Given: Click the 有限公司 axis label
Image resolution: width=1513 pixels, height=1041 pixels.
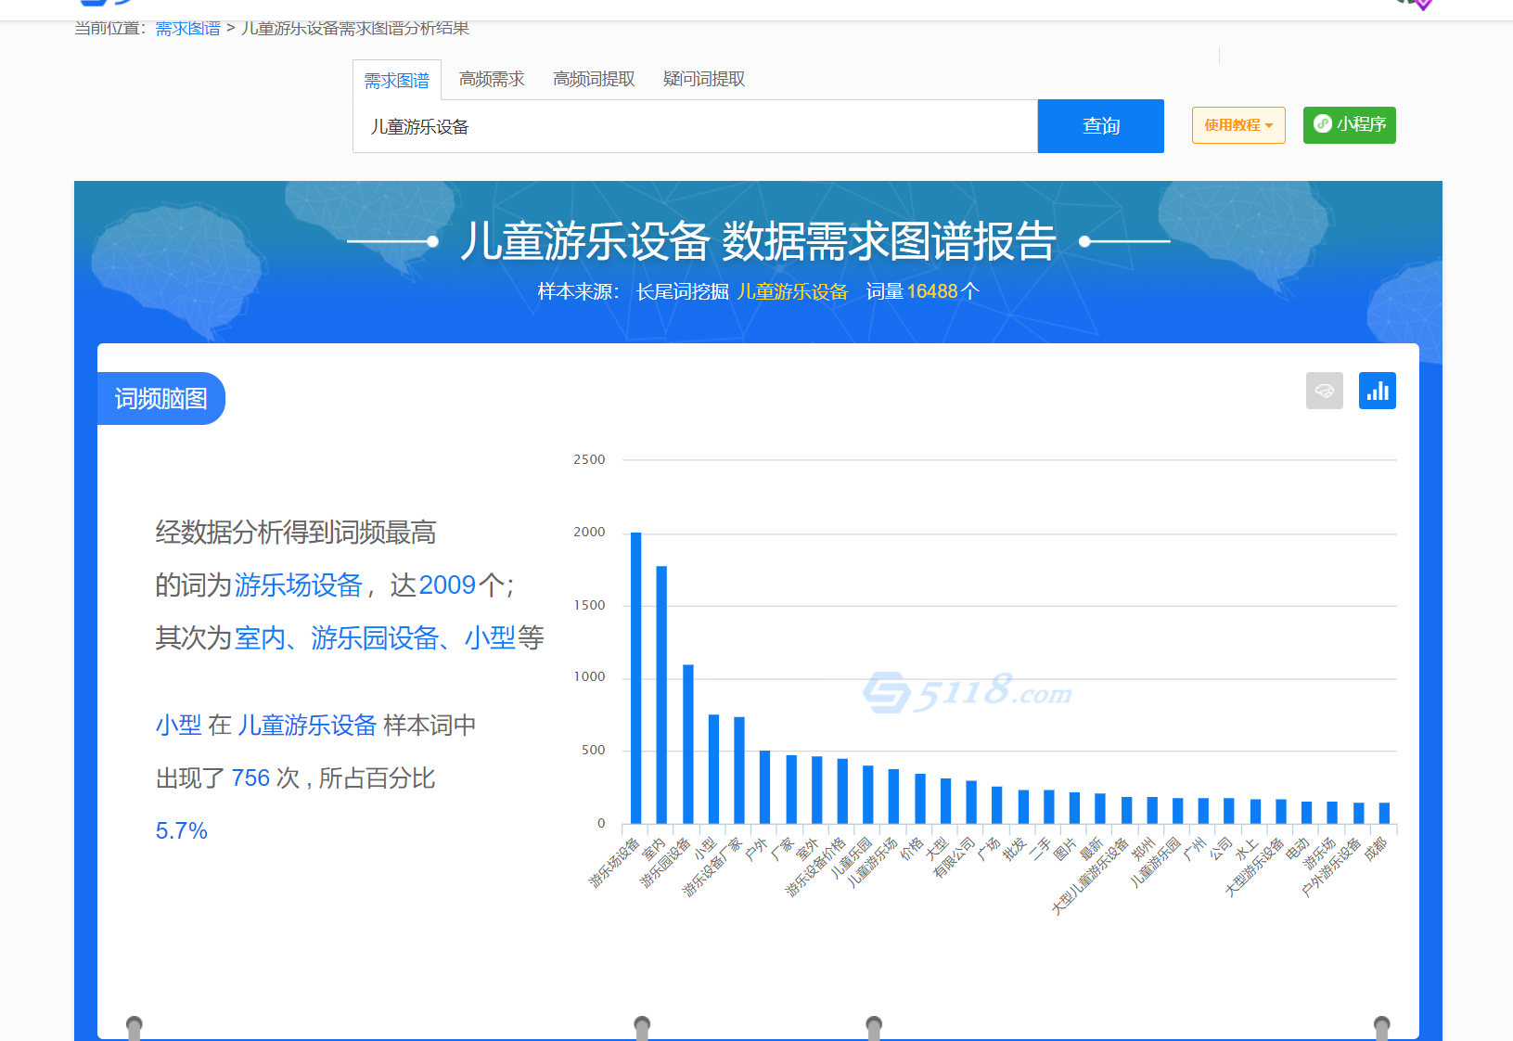Looking at the screenshot, I should click(x=954, y=856).
